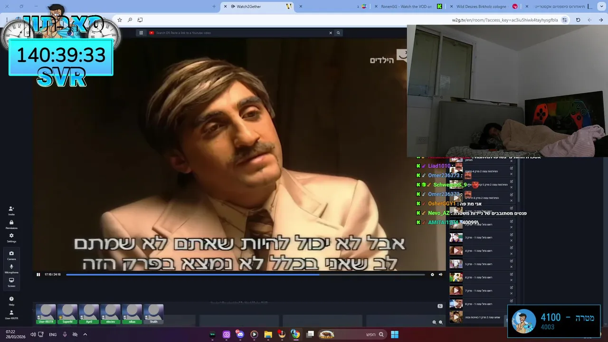Switch to the Watch2Gether browser tab

[258, 6]
